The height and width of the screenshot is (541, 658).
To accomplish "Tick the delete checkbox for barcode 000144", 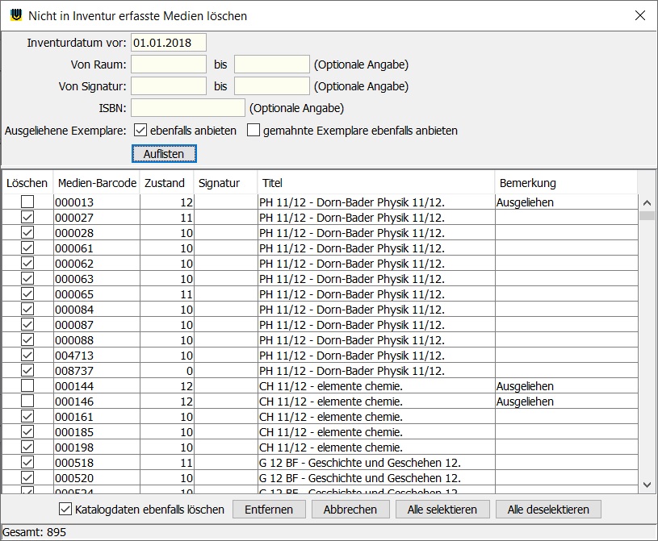I will coord(27,386).
